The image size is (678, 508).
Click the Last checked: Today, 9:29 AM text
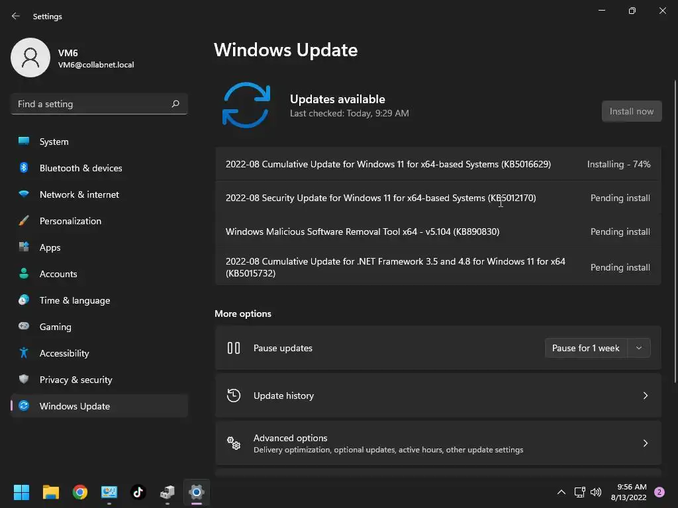350,113
